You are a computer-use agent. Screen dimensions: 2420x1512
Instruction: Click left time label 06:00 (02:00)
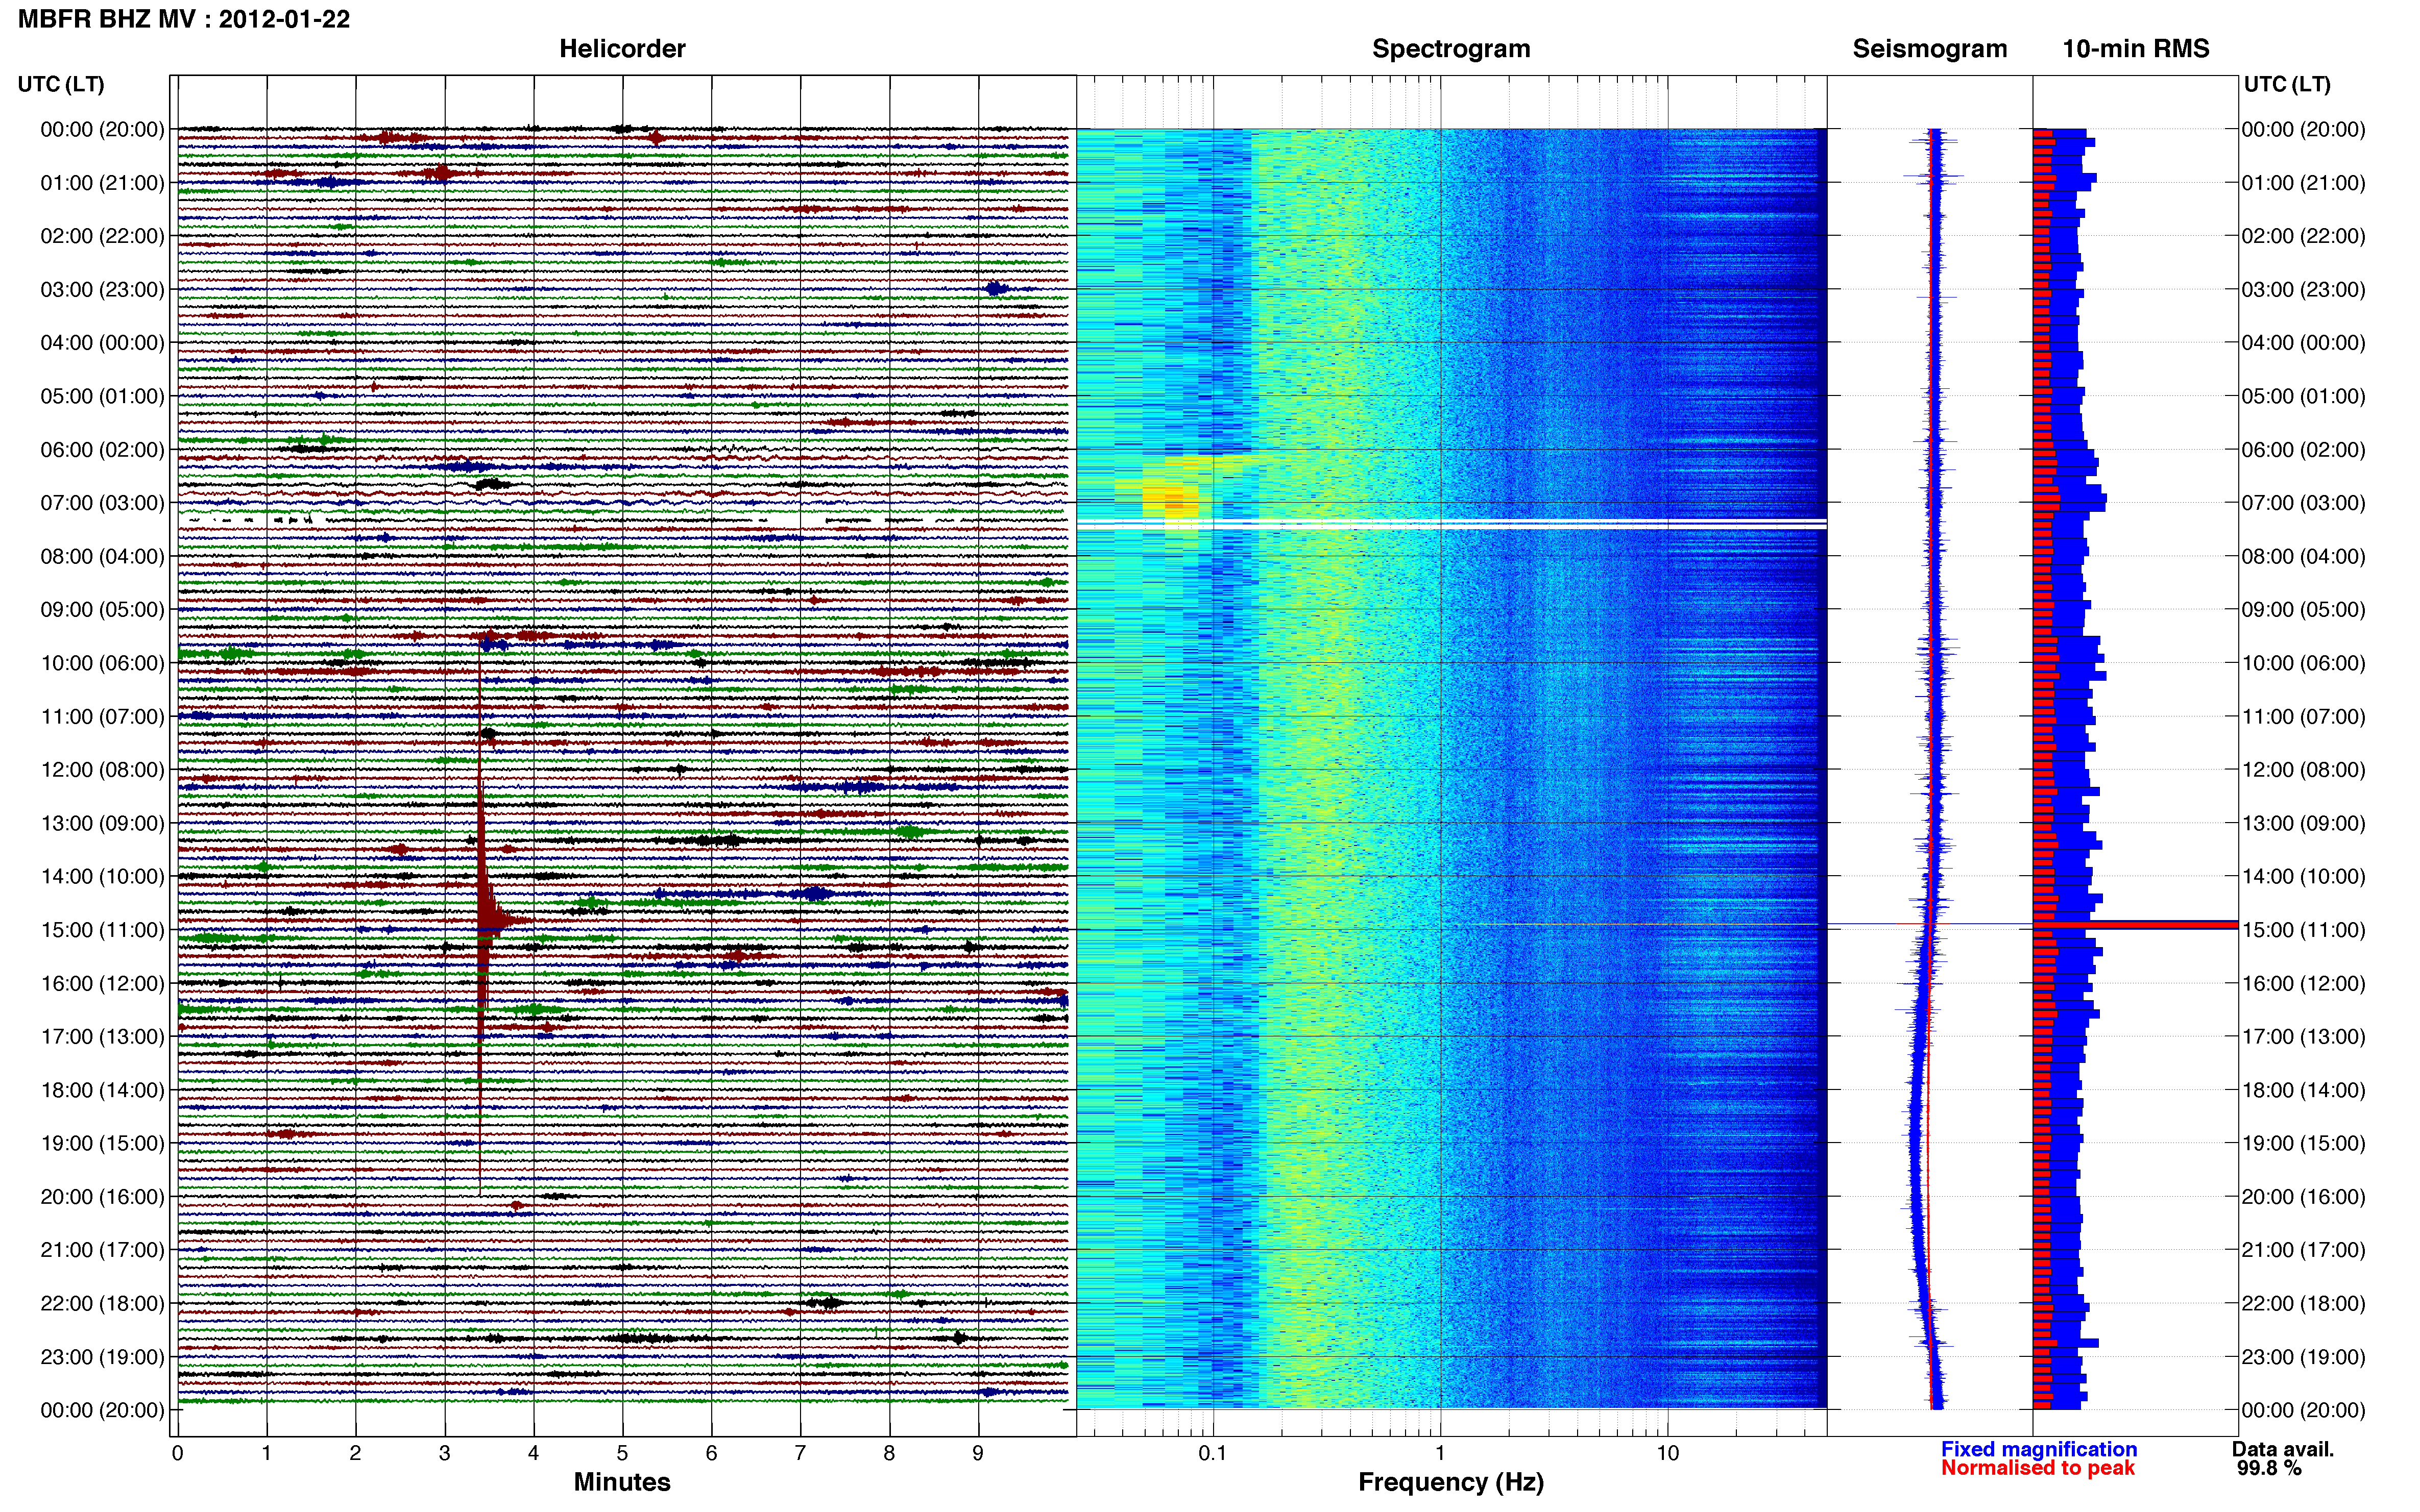tap(102, 449)
